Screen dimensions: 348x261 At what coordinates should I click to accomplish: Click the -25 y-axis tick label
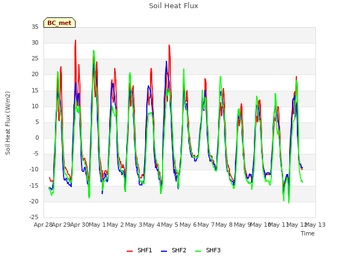pyautogui.click(x=34, y=217)
